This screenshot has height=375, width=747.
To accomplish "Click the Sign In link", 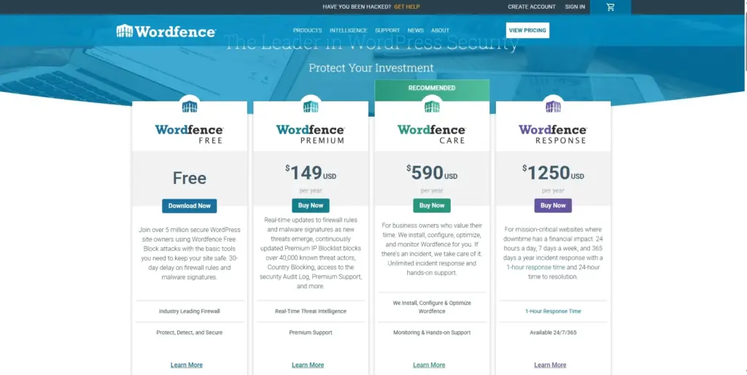I will tap(575, 7).
